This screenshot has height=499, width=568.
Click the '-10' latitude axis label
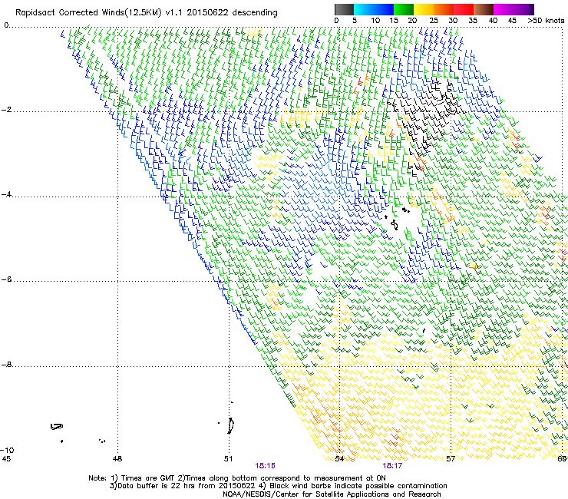[7, 450]
